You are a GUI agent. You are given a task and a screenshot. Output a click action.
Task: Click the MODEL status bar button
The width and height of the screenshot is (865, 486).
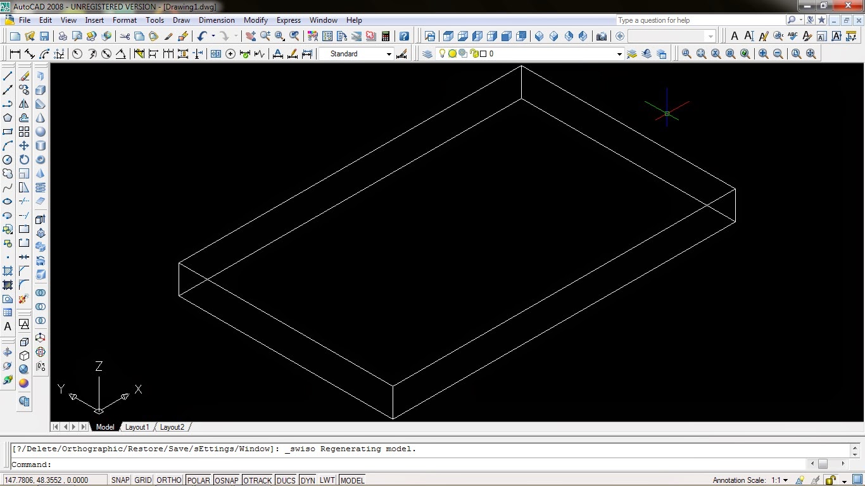(x=352, y=480)
